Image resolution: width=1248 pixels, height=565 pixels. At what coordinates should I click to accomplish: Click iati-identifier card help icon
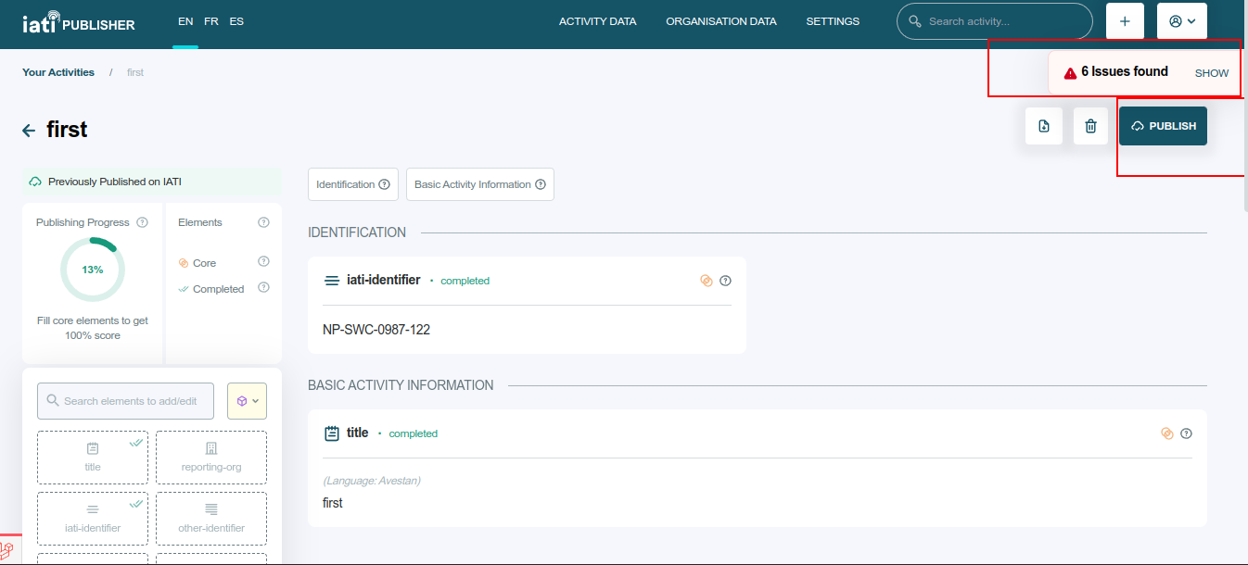726,281
